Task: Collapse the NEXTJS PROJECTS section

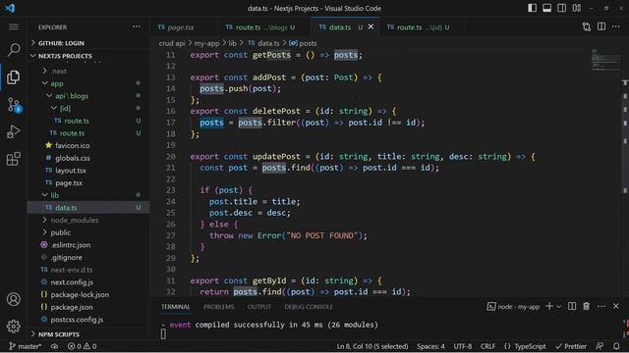Action: click(88, 56)
